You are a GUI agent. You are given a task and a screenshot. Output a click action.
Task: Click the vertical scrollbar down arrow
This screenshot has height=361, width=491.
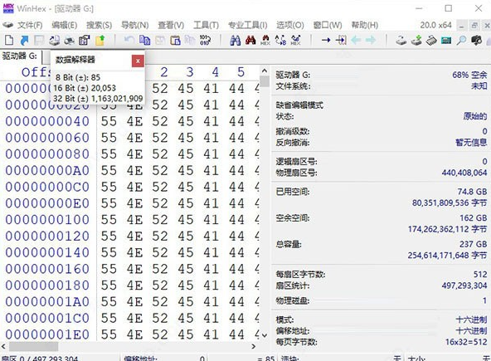coord(265,335)
